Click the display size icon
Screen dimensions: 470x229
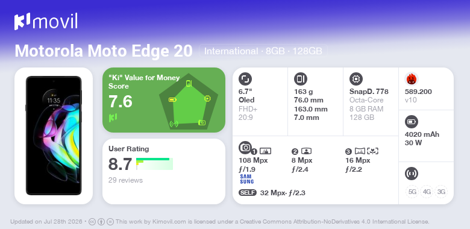tap(245, 79)
